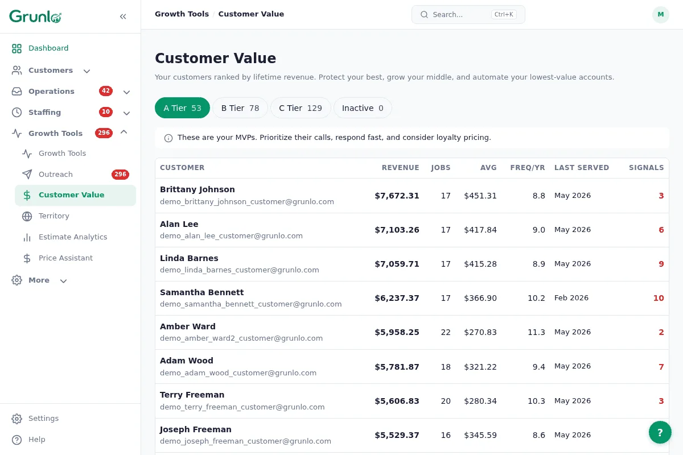Click Feb 2026 last served date
Viewport: 683px width, 455px height.
(x=571, y=298)
